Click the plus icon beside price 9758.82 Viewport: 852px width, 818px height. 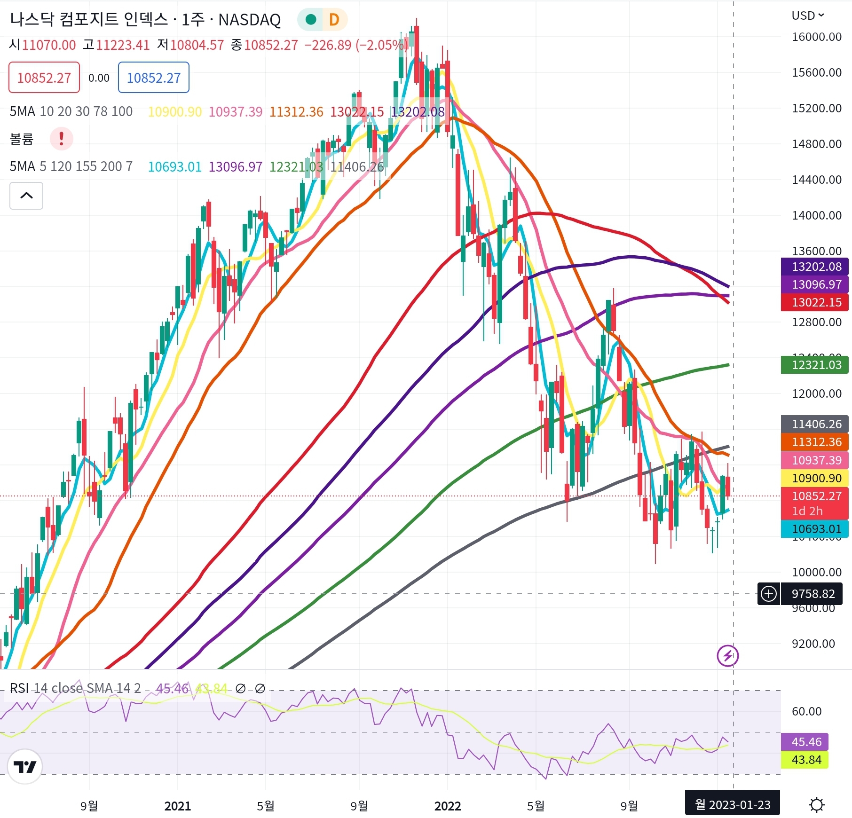[769, 594]
